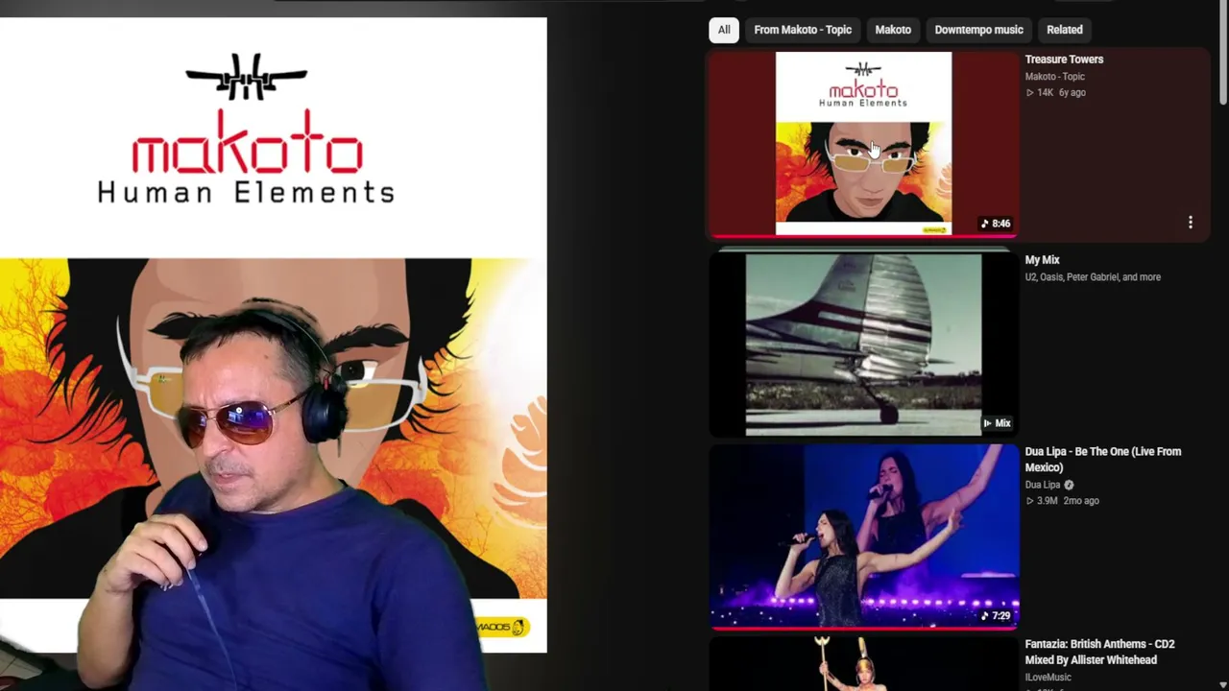Click the 8:46 duration badge
1229x691 pixels.
tap(995, 224)
